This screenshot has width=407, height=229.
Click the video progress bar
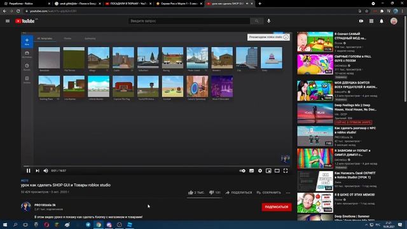156,166
